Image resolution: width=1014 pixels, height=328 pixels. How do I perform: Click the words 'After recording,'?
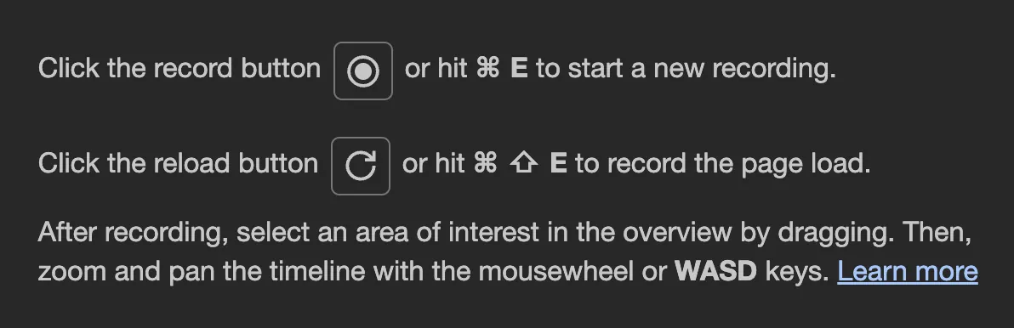134,233
